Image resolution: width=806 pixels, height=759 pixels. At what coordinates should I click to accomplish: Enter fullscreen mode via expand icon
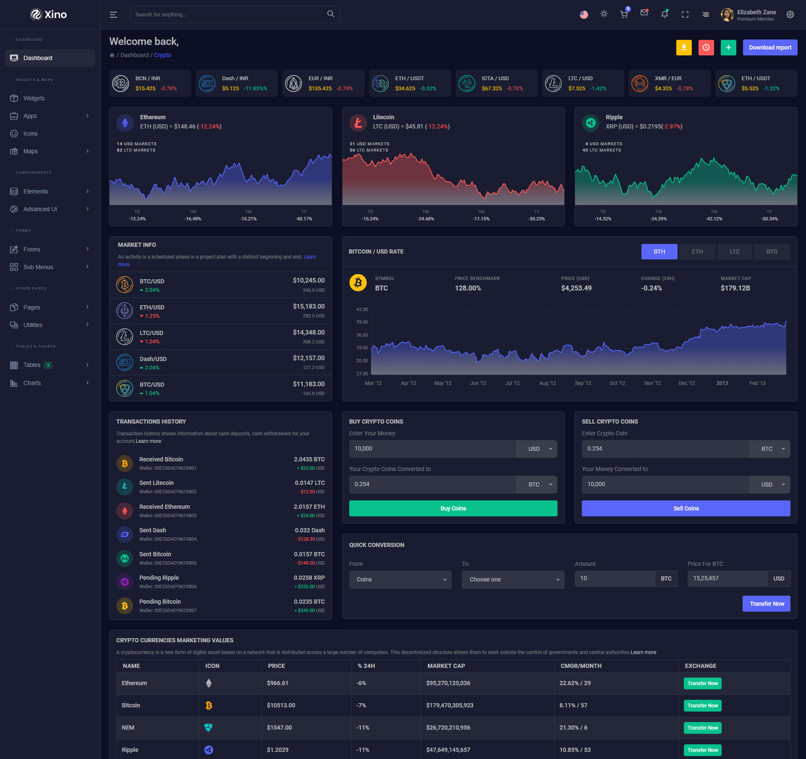click(685, 14)
